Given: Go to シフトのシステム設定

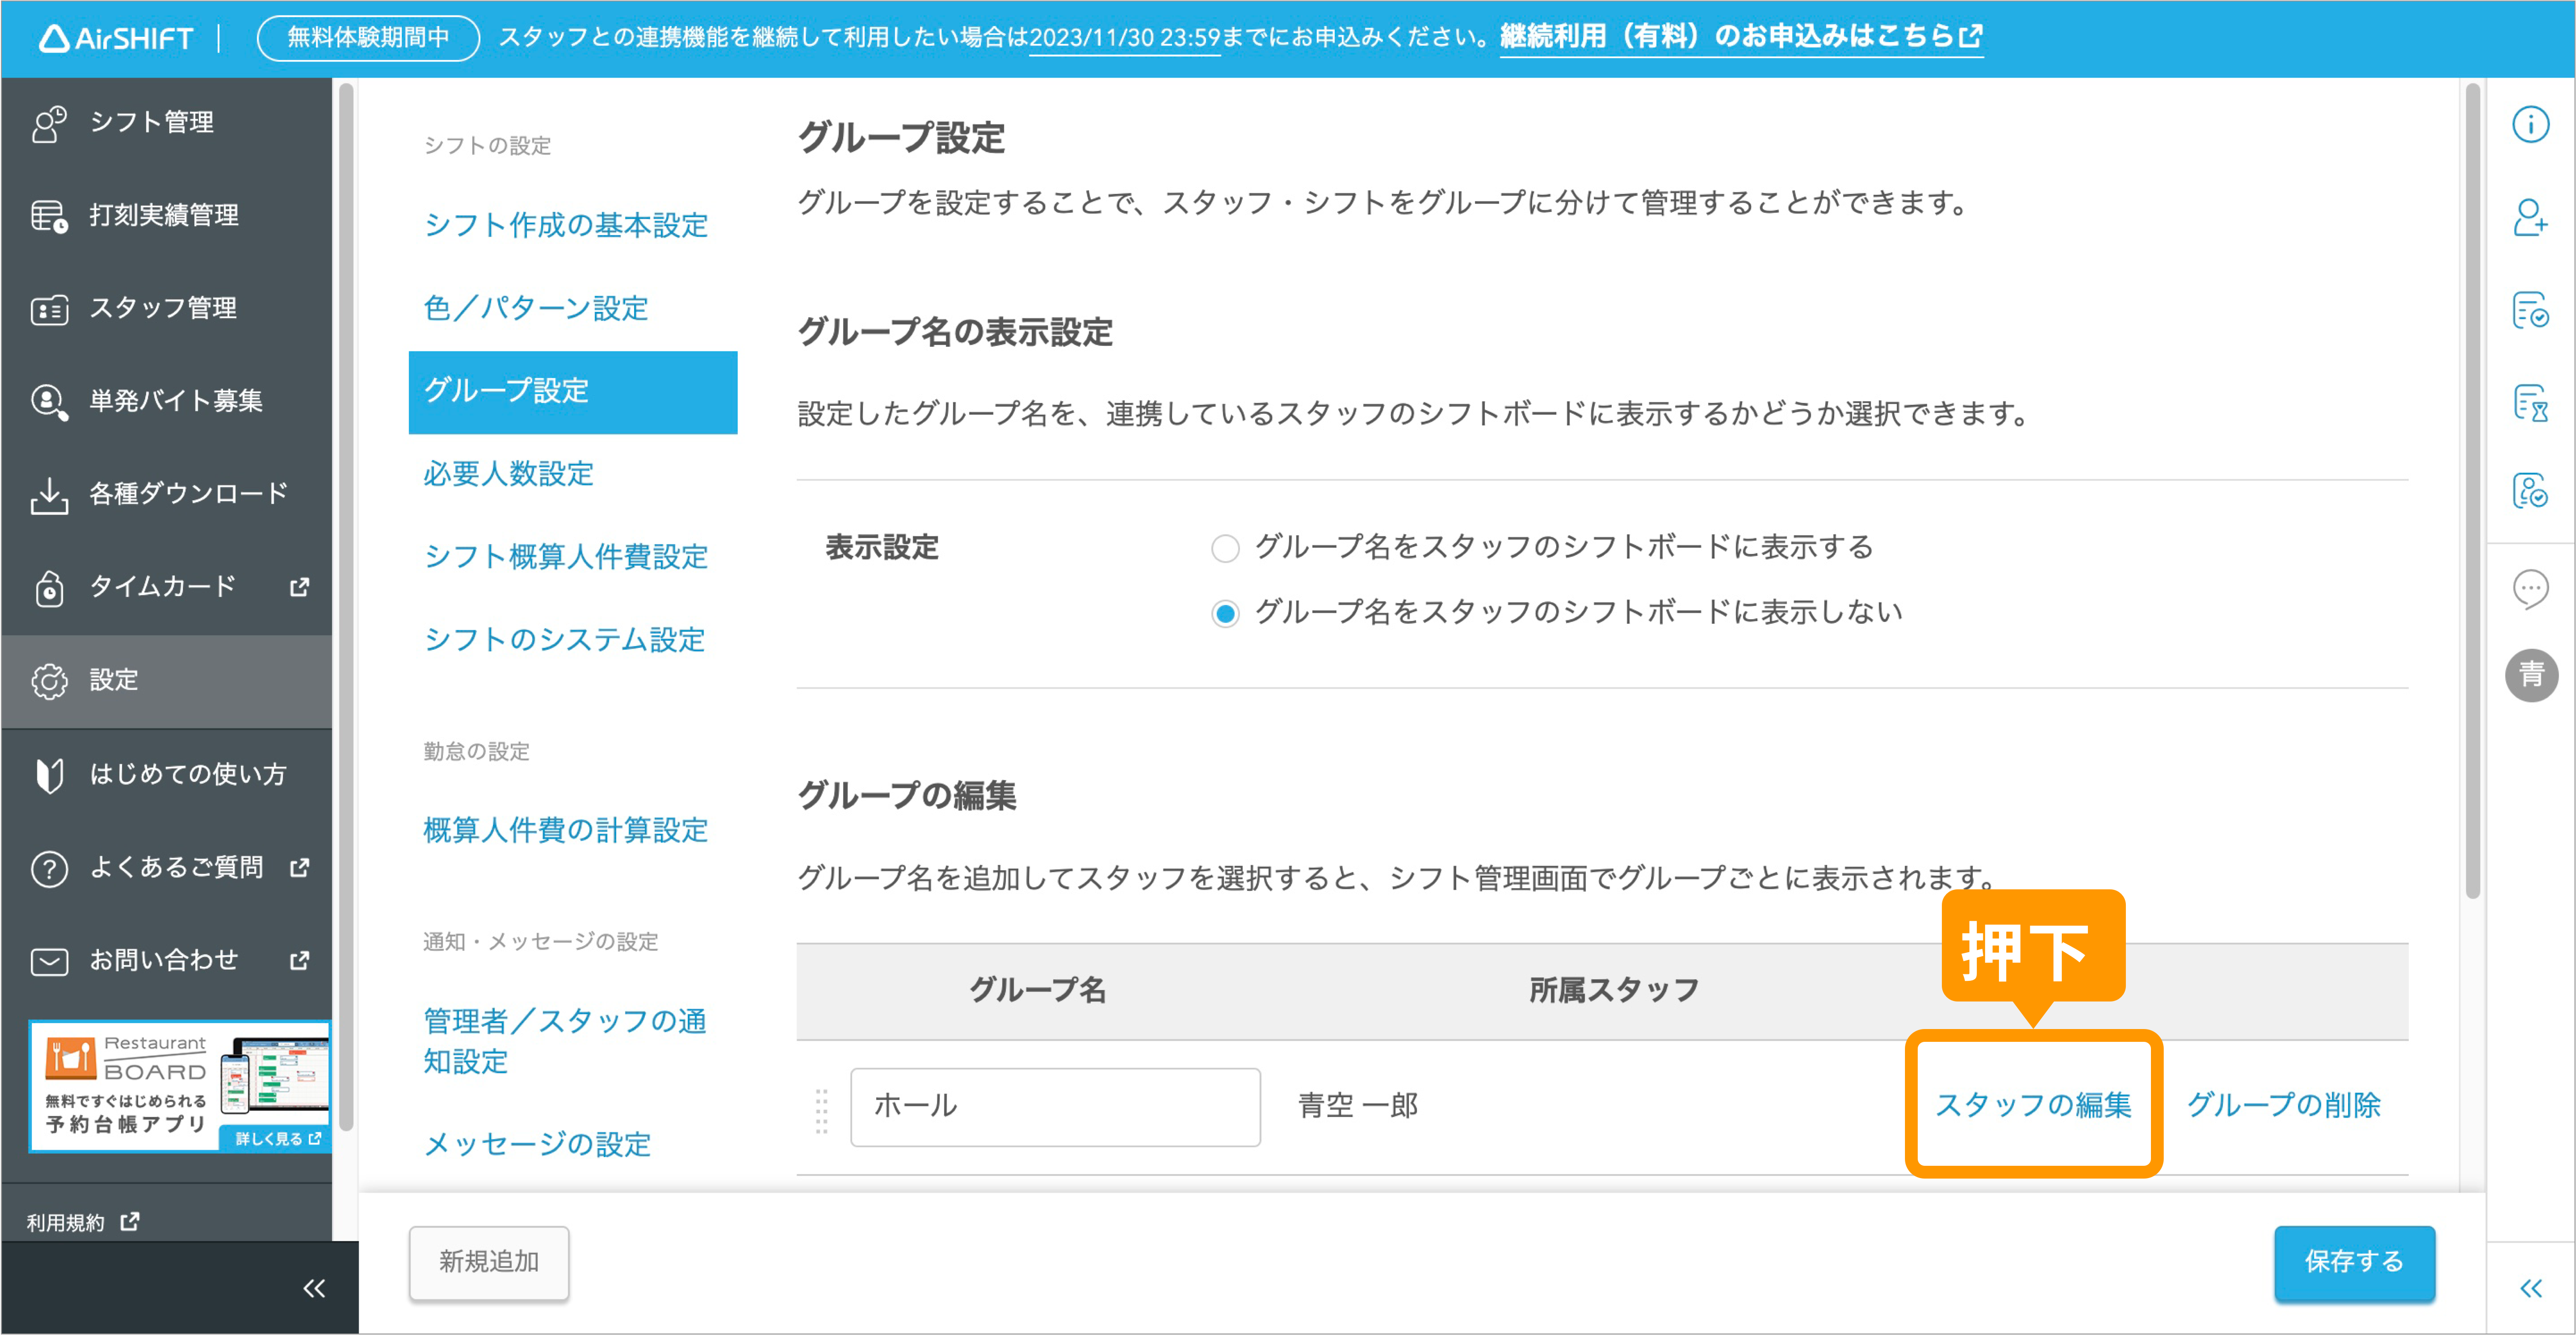Looking at the screenshot, I should pyautogui.click(x=565, y=640).
